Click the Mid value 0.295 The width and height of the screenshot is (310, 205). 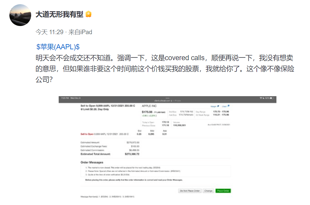click(151, 134)
